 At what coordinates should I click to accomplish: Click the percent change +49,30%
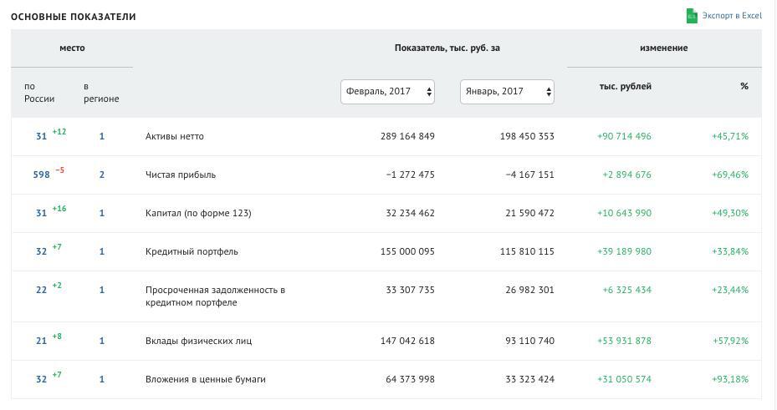tap(730, 213)
